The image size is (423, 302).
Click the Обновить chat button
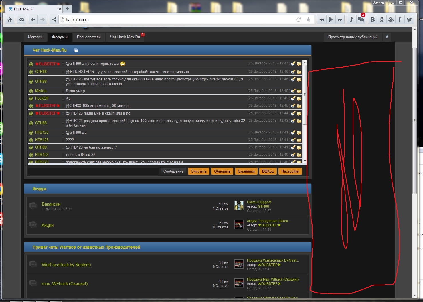pyautogui.click(x=222, y=171)
